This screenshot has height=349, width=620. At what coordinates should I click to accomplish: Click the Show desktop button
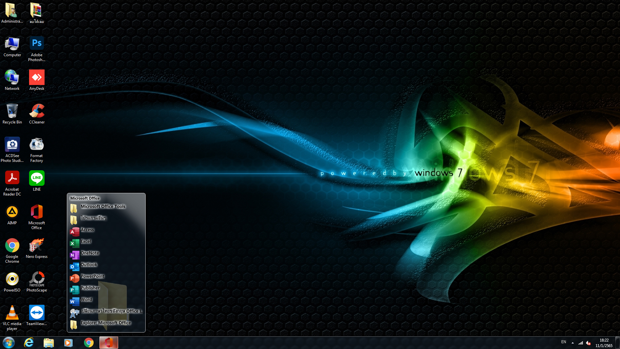tap(617, 343)
